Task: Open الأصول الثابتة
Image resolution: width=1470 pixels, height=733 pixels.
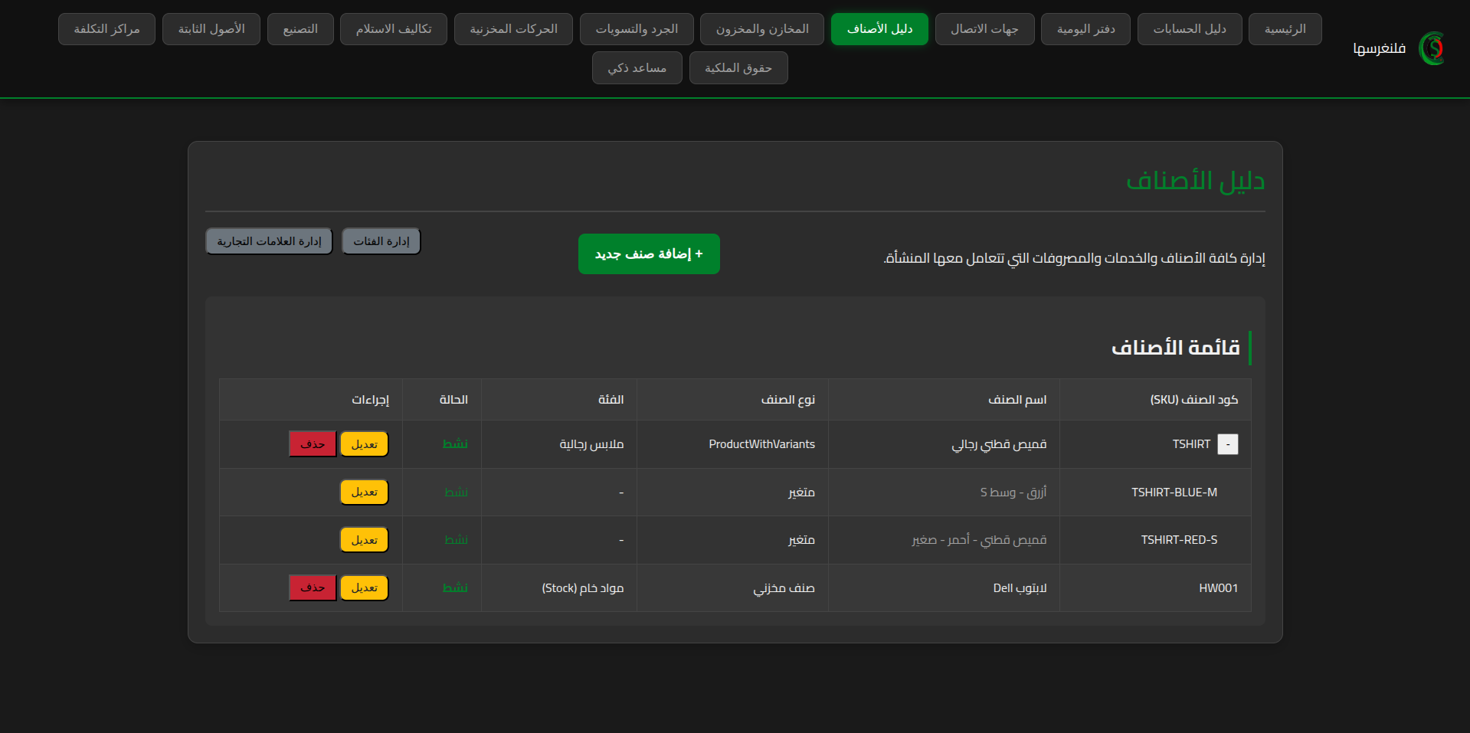Action: [211, 28]
